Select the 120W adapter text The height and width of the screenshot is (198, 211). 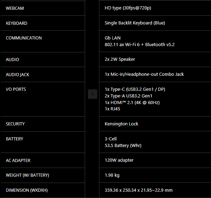point(119,160)
